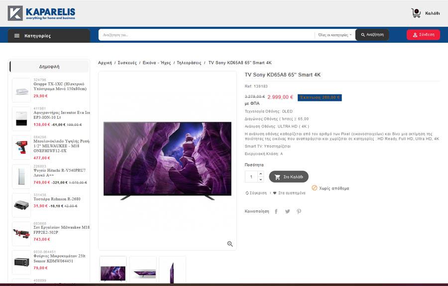Click the Ref: 139183 text
Screen dimensions: 448x286
pyautogui.click(x=256, y=86)
